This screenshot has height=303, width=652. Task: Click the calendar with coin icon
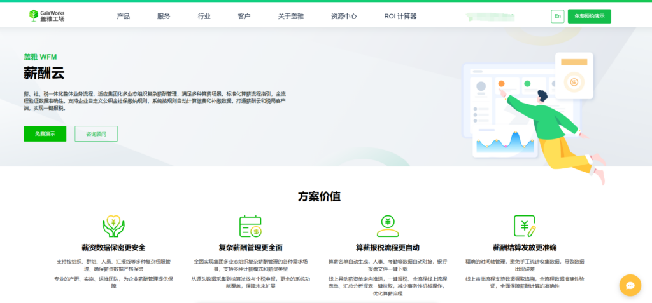[x=250, y=226]
